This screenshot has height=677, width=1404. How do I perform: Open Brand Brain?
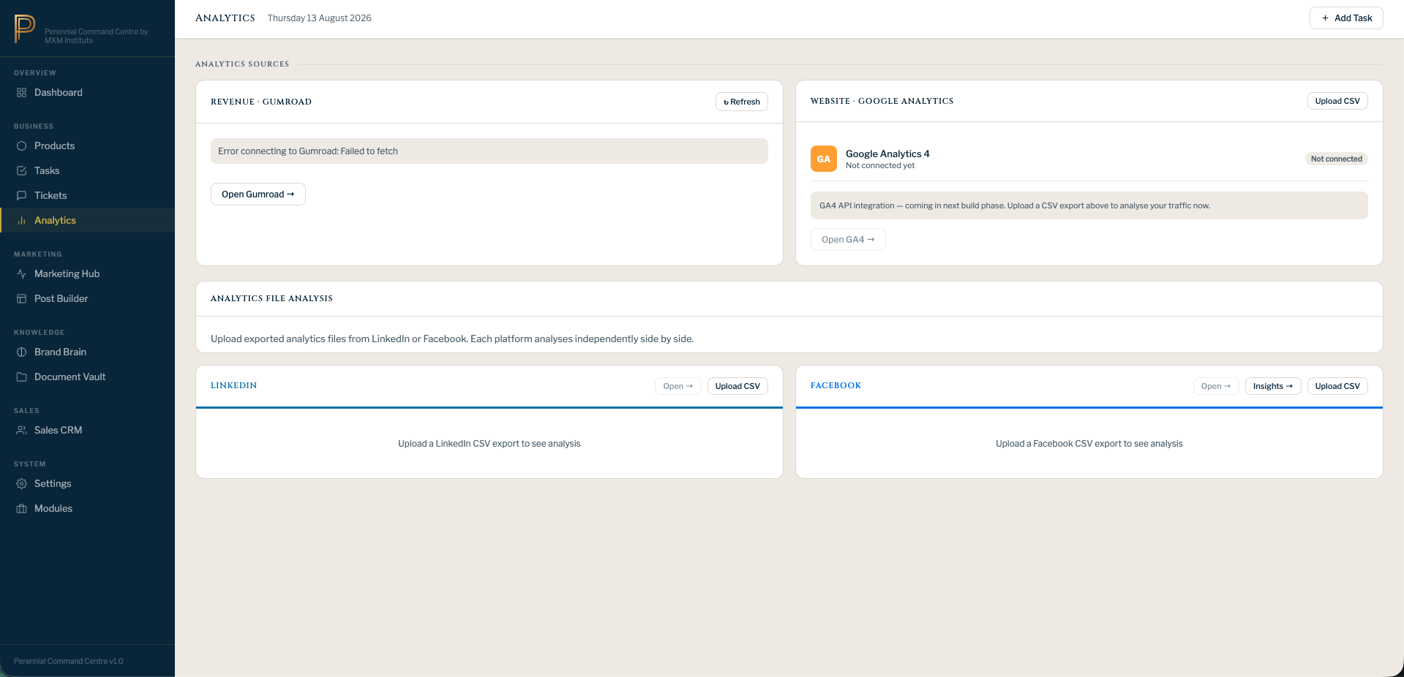click(x=87, y=352)
